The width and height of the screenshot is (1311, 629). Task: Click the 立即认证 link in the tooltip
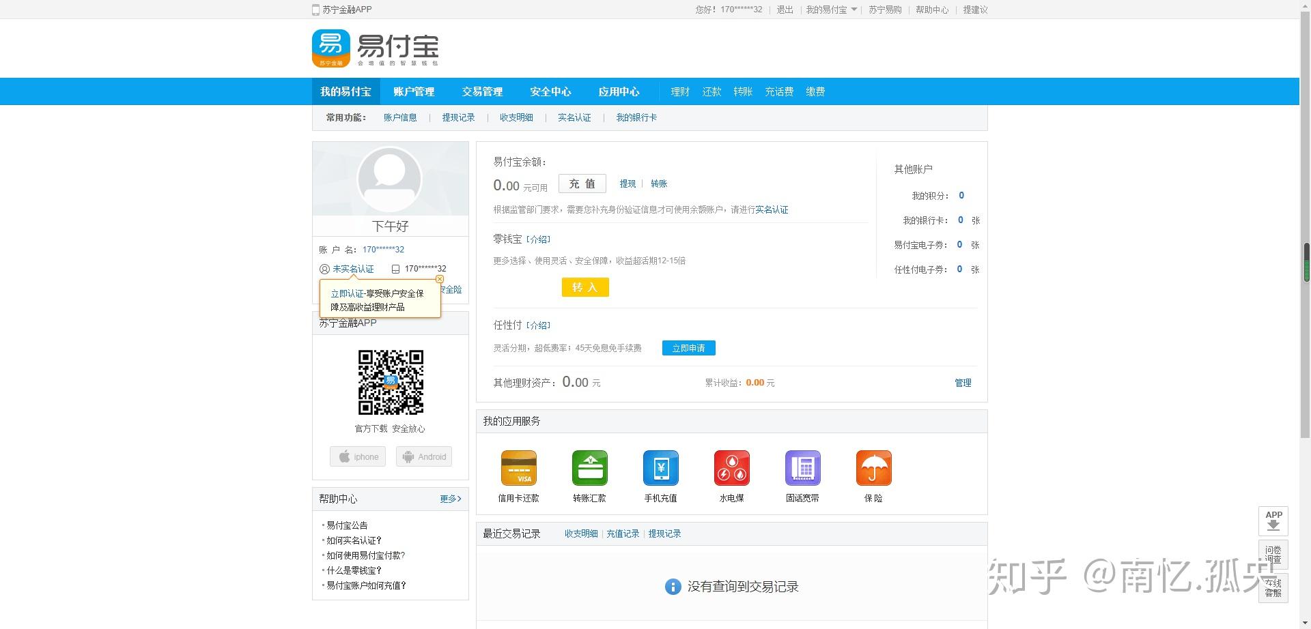pyautogui.click(x=347, y=293)
